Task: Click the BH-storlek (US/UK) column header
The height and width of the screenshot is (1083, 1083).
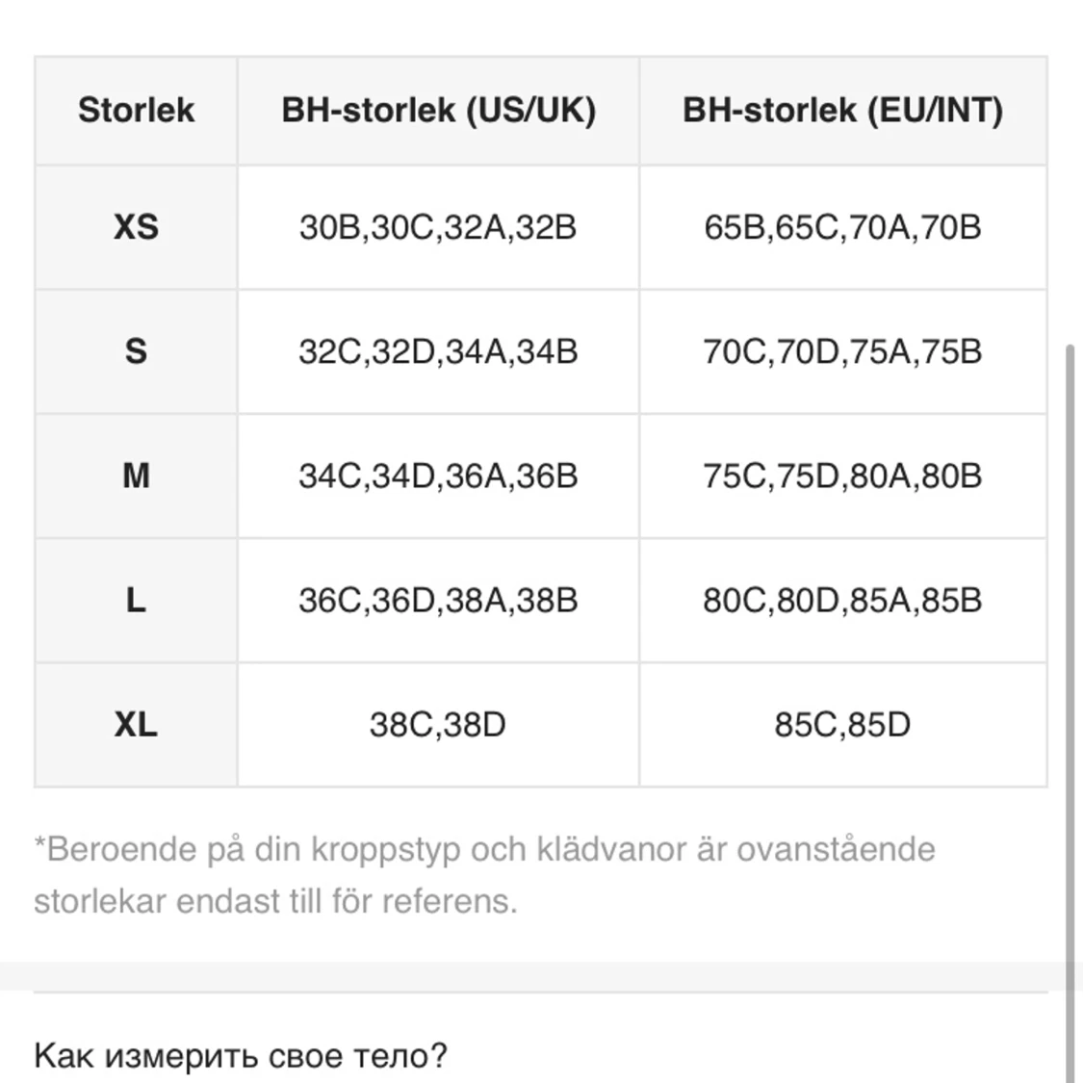Action: tap(439, 111)
